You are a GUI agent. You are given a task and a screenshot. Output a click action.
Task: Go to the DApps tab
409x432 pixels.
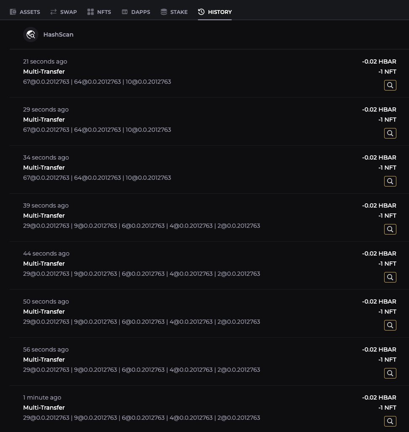click(x=136, y=12)
